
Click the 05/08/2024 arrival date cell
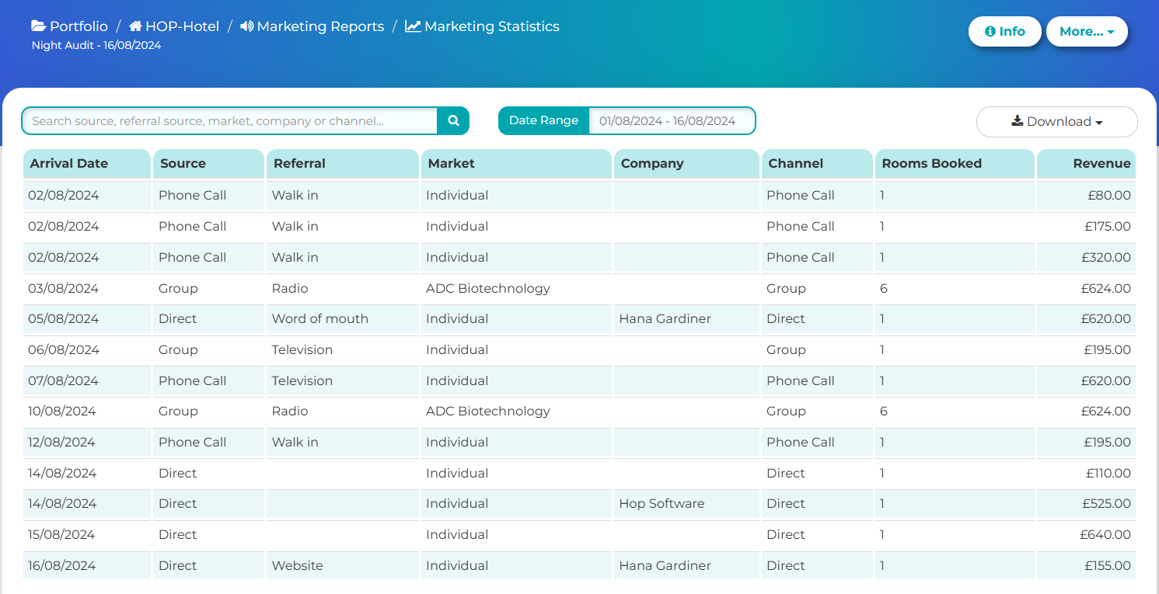click(x=86, y=318)
